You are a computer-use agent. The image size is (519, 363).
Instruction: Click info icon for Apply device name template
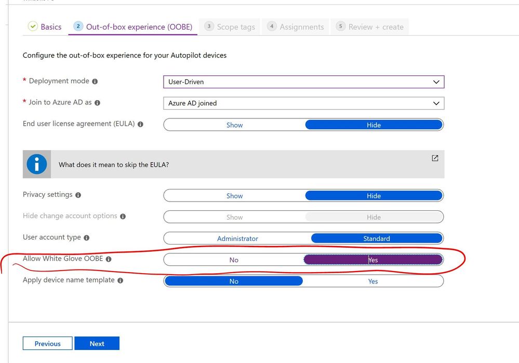tap(121, 280)
